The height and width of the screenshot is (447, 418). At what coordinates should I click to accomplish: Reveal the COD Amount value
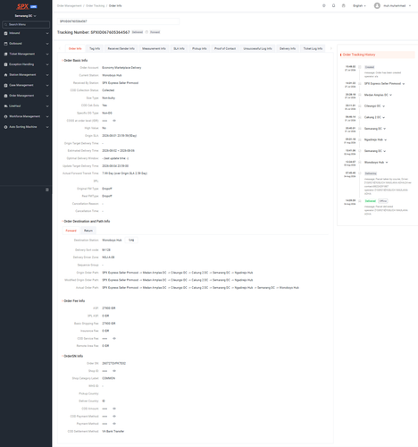tap(114, 409)
